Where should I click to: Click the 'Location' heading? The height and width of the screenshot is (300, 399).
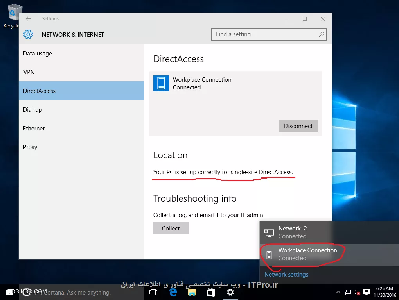pos(171,155)
